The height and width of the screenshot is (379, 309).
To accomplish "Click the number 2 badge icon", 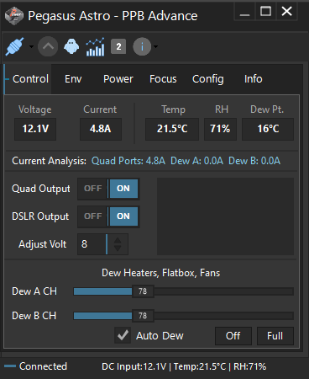I will (x=118, y=46).
